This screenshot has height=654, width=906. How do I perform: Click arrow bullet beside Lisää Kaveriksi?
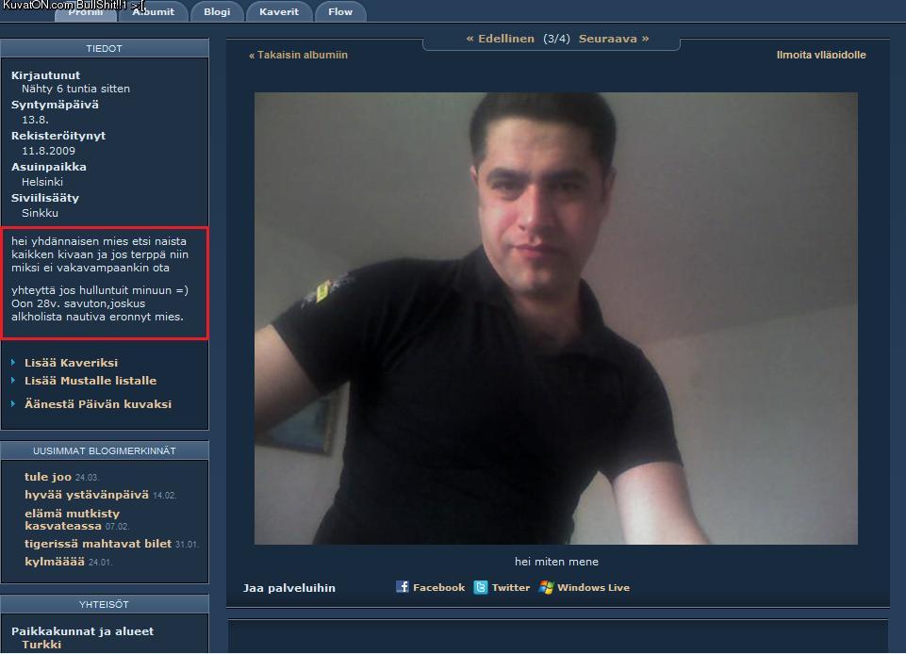[x=13, y=362]
